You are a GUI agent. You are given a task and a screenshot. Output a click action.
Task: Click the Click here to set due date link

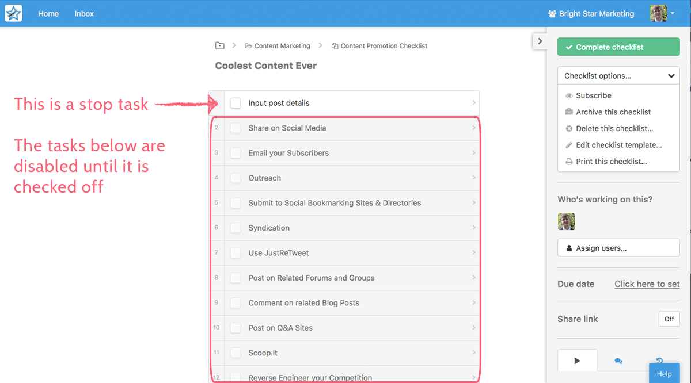click(x=647, y=284)
